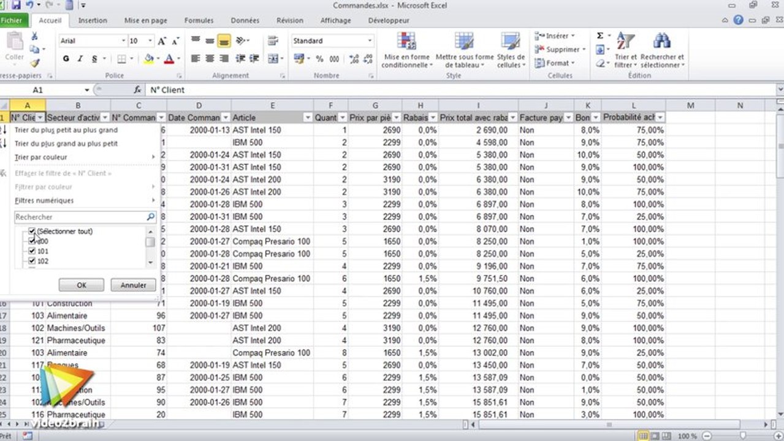Screen dimensions: 784x441
Task: Choose Trier du plus grand au plus petit
Action: point(66,143)
